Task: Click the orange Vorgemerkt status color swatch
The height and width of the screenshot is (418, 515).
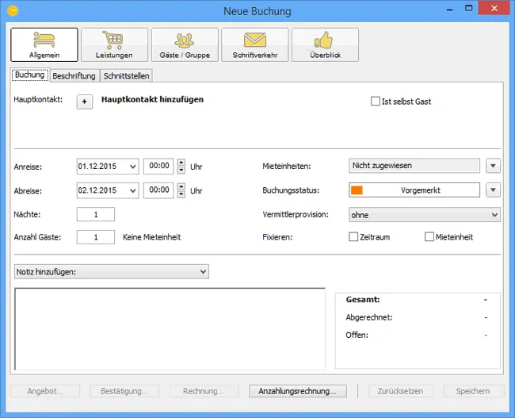Action: point(357,190)
